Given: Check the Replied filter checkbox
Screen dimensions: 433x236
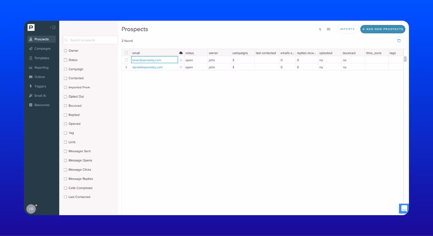Looking at the screenshot, I should pos(65,115).
